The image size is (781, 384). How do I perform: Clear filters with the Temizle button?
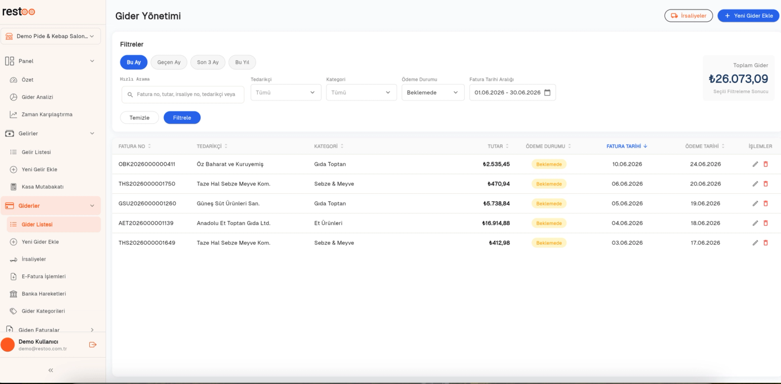pyautogui.click(x=139, y=118)
